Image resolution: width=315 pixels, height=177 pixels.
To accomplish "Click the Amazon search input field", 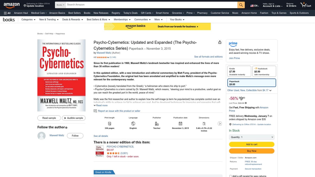I will pos(150,4).
